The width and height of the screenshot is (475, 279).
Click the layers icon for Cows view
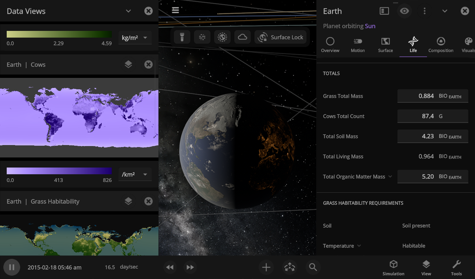pos(128,64)
